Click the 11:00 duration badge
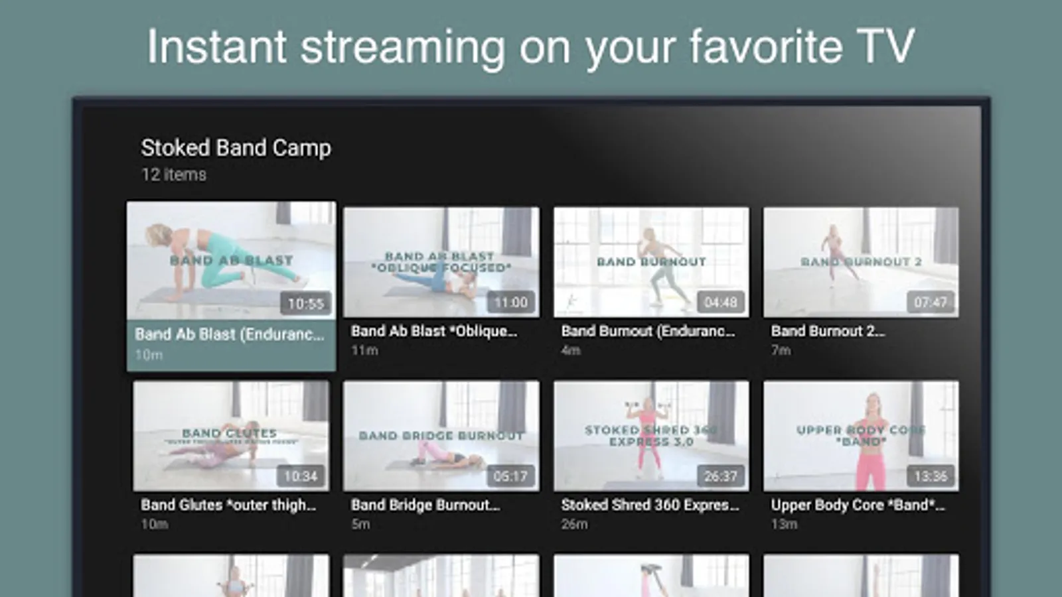1062x597 pixels. (510, 302)
